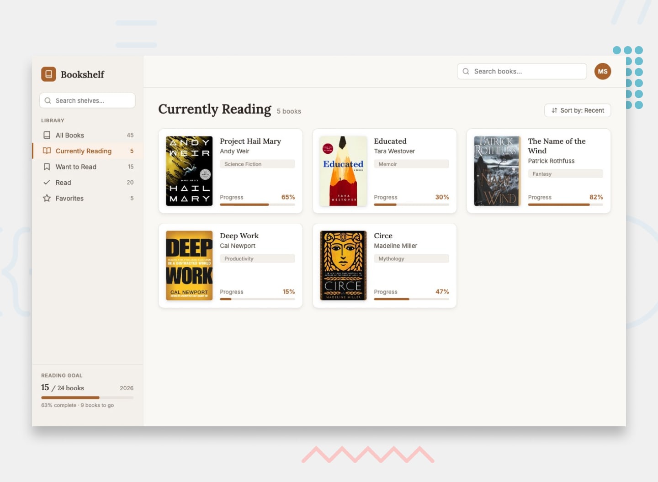
Task: Open the MS user avatar
Action: 603,71
